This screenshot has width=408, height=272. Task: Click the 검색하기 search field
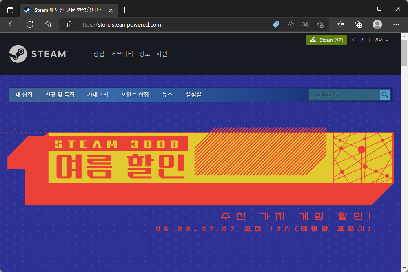(344, 95)
